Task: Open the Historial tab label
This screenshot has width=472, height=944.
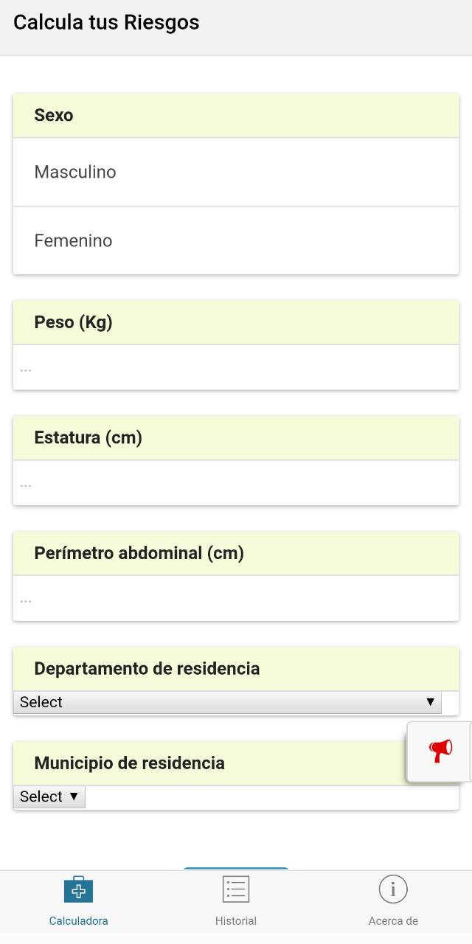Action: point(236,921)
